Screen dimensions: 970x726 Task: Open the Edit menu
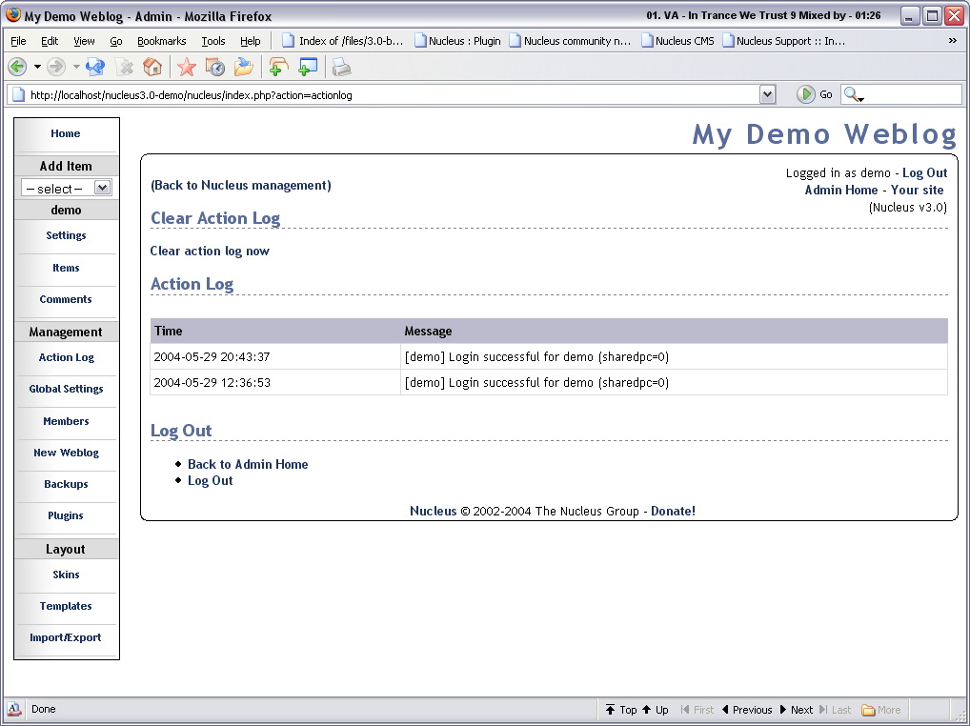(50, 41)
